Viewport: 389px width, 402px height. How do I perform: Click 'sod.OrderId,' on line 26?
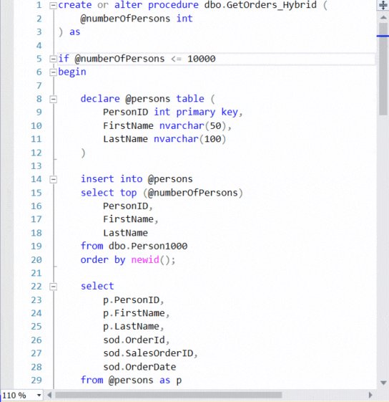coord(136,340)
